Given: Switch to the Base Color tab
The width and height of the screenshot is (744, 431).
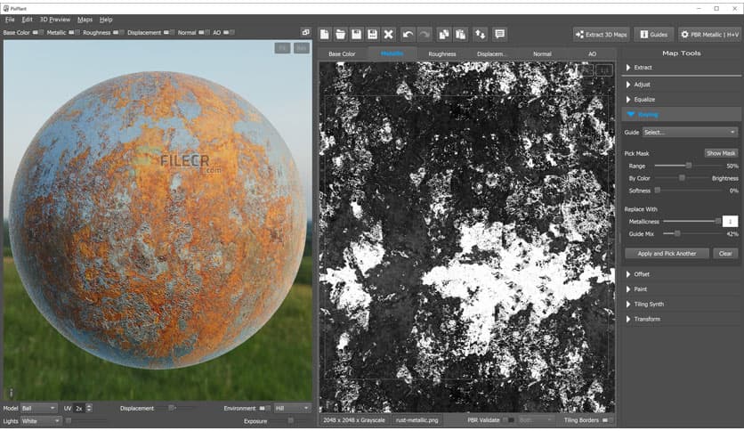Looking at the screenshot, I should click(342, 53).
